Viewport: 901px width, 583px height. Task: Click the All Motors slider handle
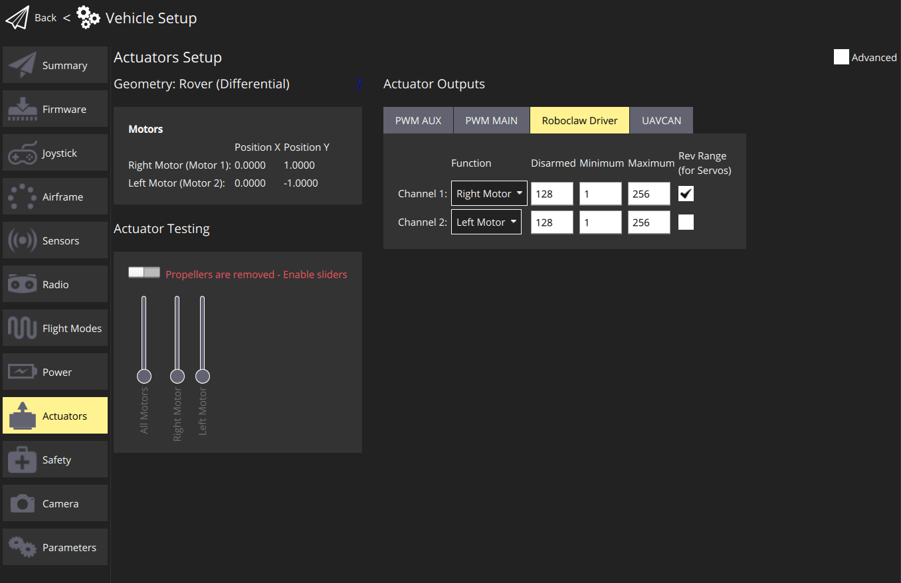coord(144,376)
